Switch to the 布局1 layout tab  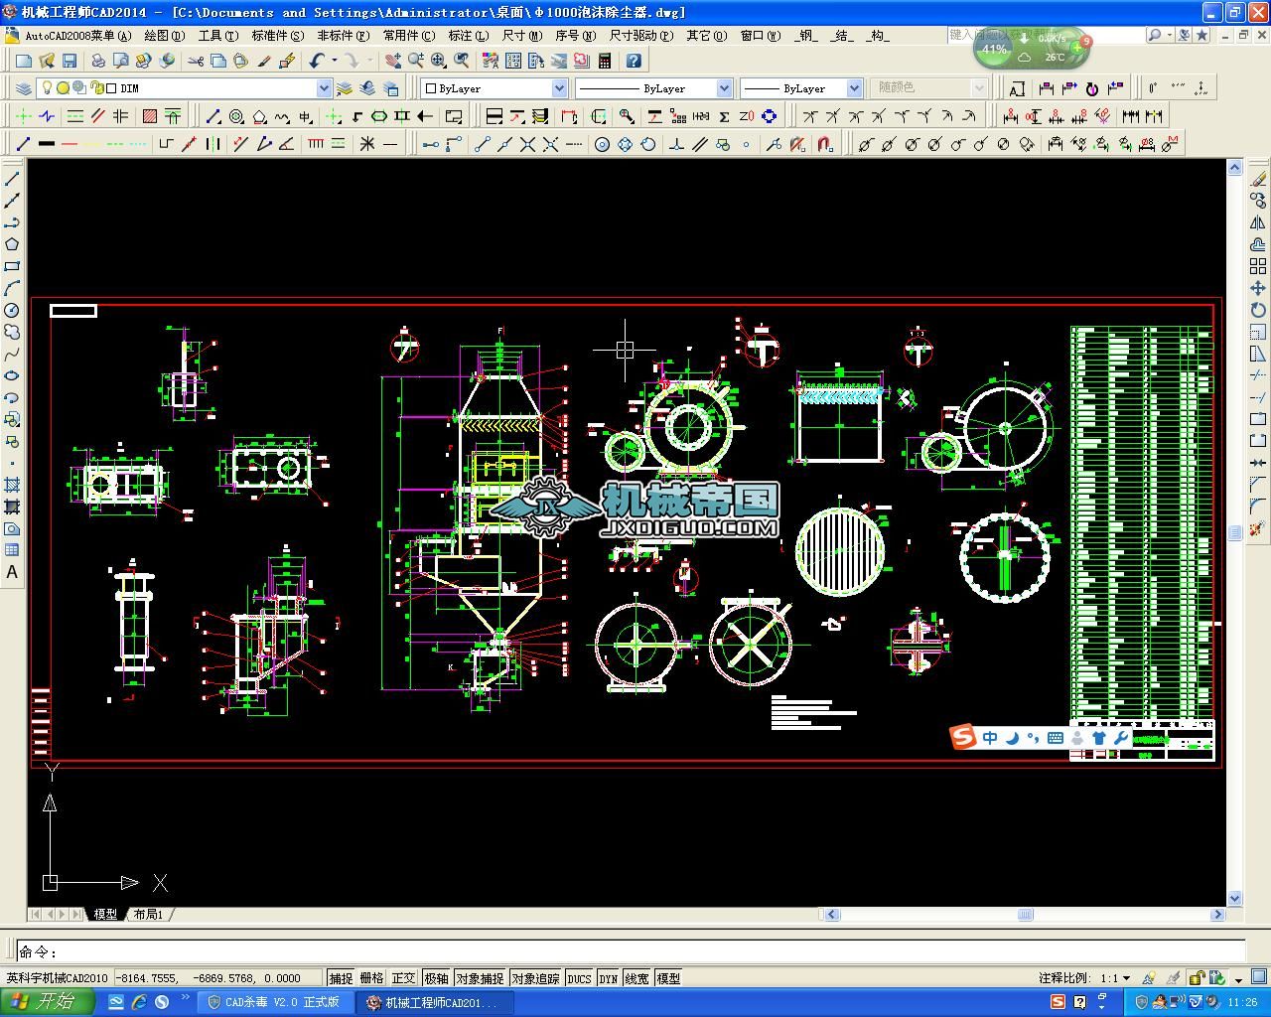pyautogui.click(x=148, y=915)
